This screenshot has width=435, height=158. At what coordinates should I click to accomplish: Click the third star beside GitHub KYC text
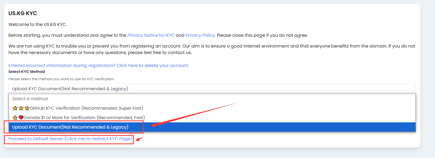(x=27, y=108)
